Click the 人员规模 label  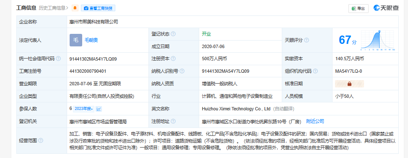(x=294, y=96)
